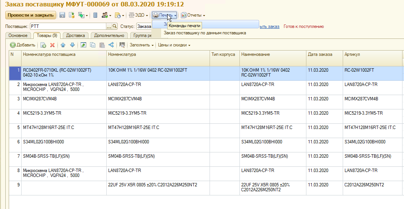404x209 pixels.
Task: Click the share/split icon in table toolbar
Action: click(x=111, y=45)
